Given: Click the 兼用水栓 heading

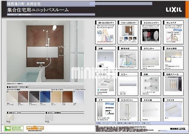Looking at the screenshot, I should (125, 49).
